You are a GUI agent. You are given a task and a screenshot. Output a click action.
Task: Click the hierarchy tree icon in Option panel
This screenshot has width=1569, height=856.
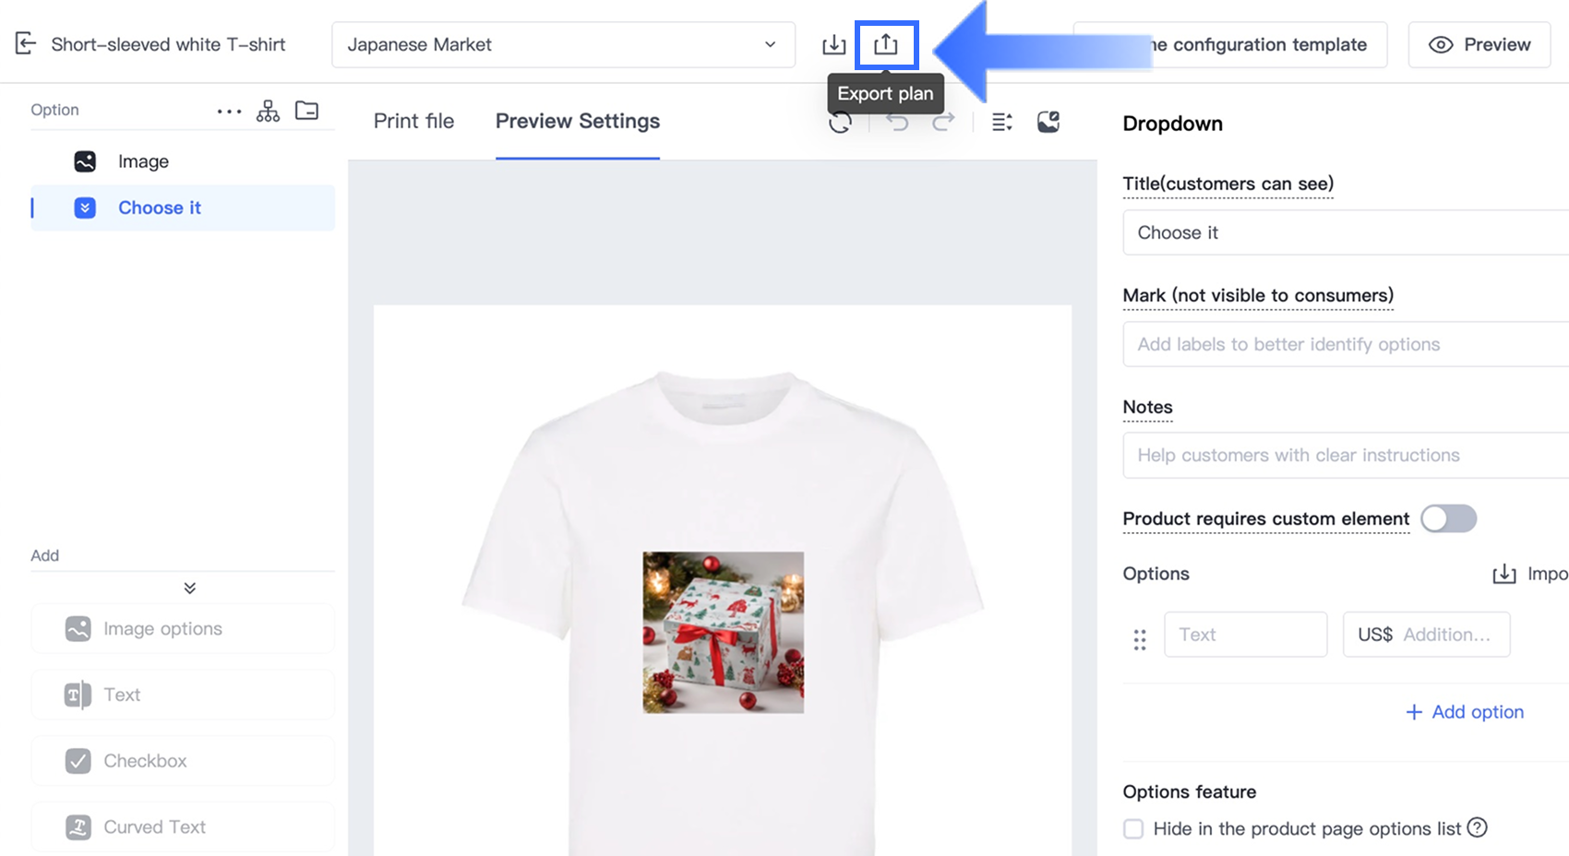[269, 111]
